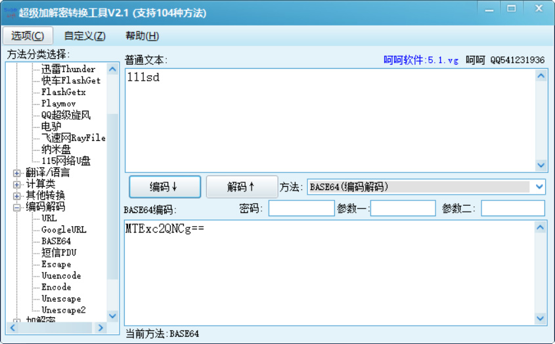Select 飞速网RayFile in the method tree
The image size is (555, 344).
[x=74, y=138]
